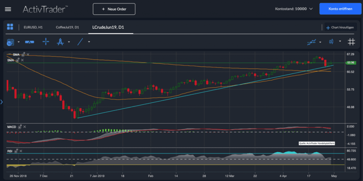This screenshot has height=181, width=363.
Task: Remove the top SMA indicator
Action: pyautogui.click(x=28, y=54)
